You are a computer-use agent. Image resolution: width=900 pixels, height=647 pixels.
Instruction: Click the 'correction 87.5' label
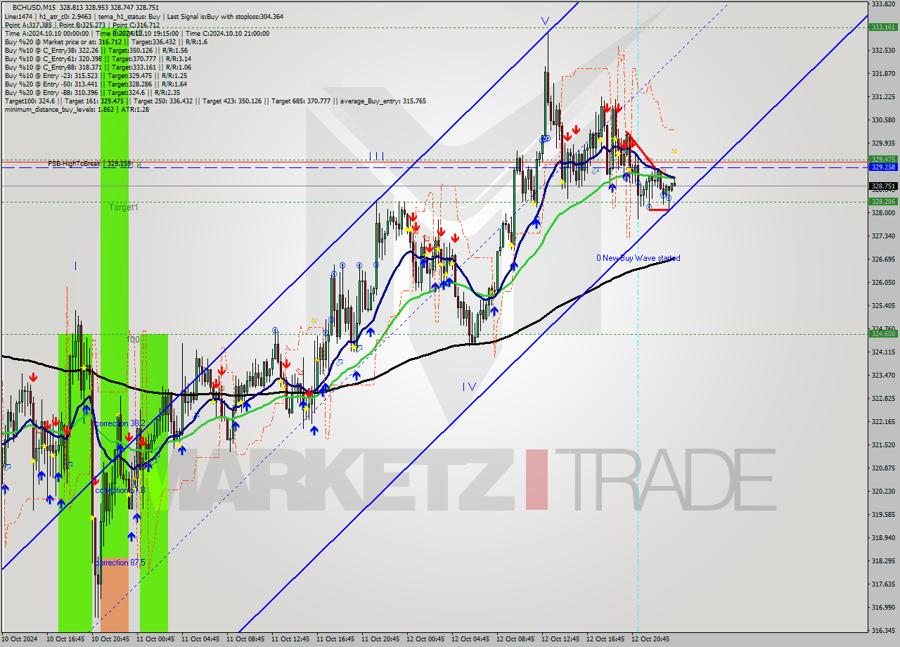point(120,563)
